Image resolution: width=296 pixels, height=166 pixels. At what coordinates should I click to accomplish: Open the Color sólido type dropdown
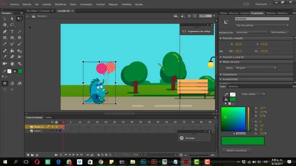(x=253, y=94)
